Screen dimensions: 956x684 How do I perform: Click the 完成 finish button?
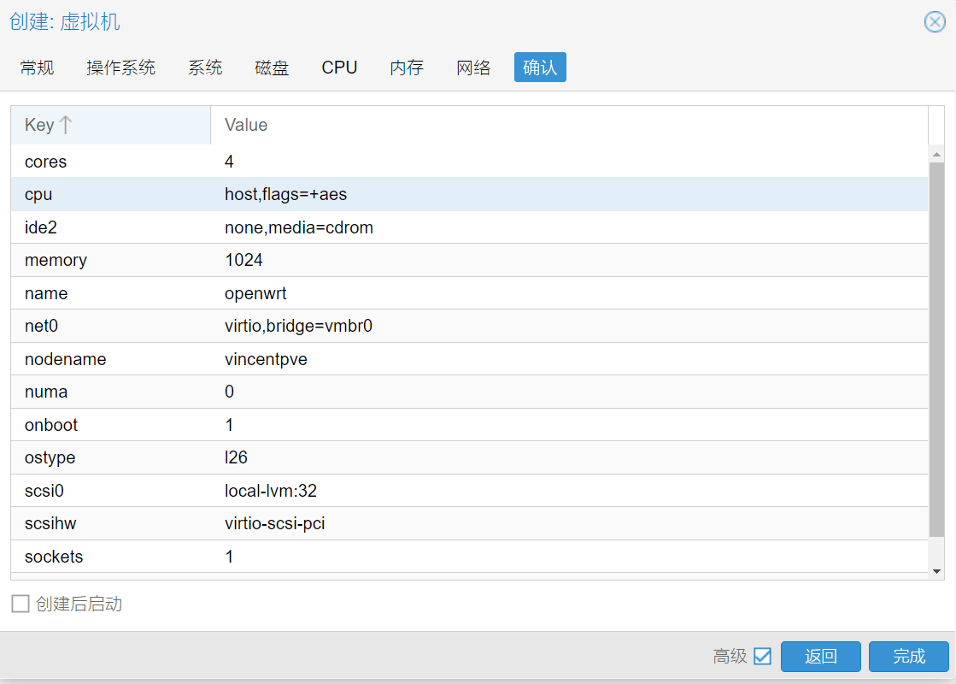coord(909,657)
